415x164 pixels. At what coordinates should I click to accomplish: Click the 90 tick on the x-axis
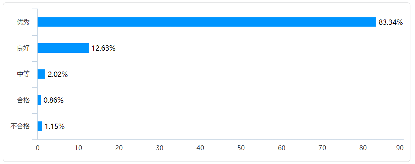[400, 148]
